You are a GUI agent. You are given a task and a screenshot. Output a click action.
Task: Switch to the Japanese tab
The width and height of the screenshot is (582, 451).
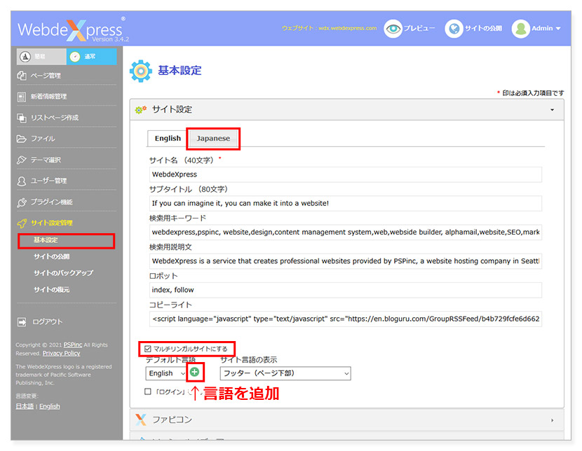pyautogui.click(x=213, y=138)
